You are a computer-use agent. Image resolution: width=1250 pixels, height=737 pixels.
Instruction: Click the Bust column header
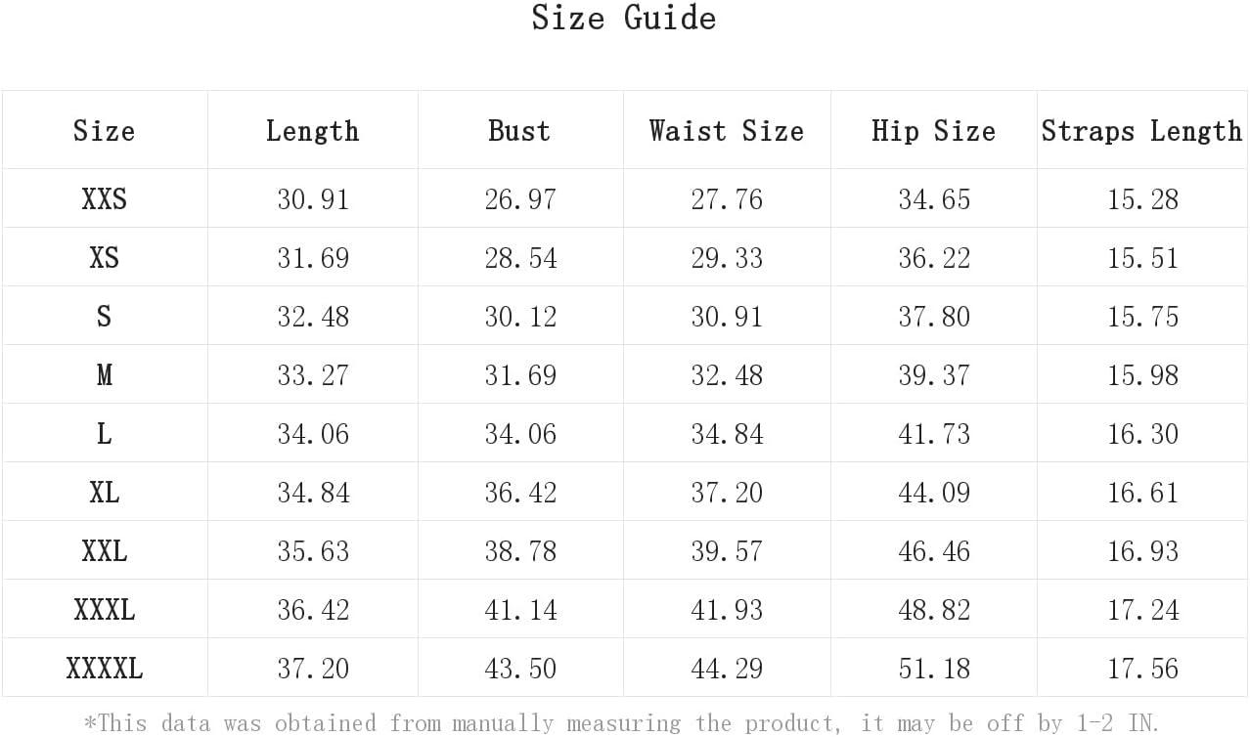[519, 131]
